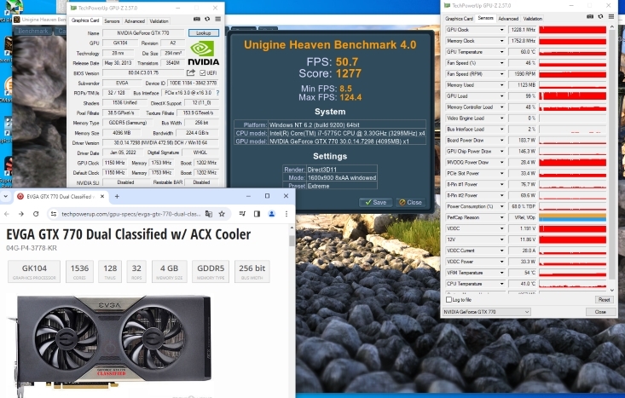Click the Bus Interface question mark
The width and height of the screenshot is (625, 398).
[217, 93]
